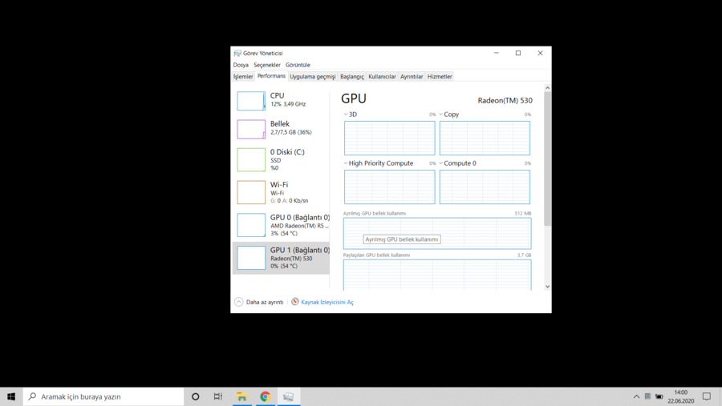Switch to the İşlemler tab
This screenshot has height=406, width=722.
(243, 77)
